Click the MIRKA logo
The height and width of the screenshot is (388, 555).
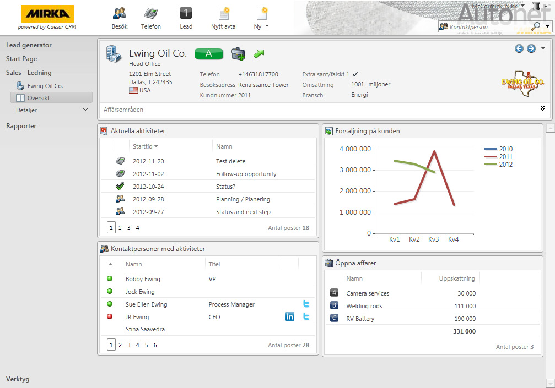click(47, 14)
